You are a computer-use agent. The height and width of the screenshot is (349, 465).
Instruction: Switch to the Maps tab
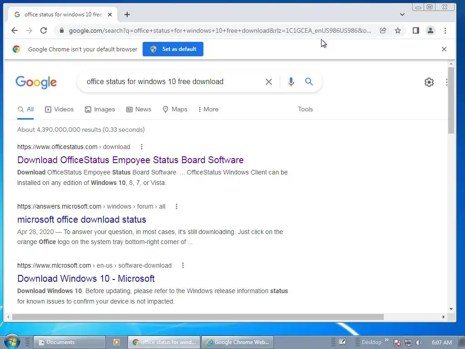click(175, 109)
